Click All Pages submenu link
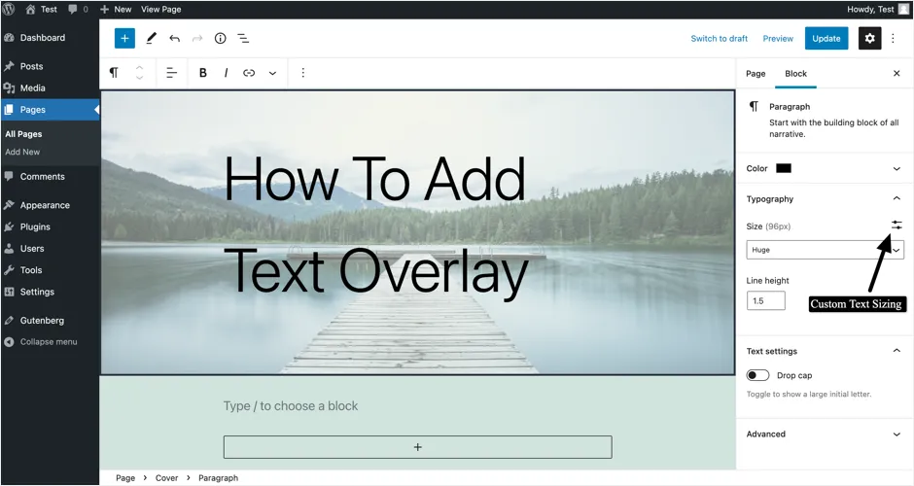Image resolution: width=914 pixels, height=486 pixels. click(23, 134)
